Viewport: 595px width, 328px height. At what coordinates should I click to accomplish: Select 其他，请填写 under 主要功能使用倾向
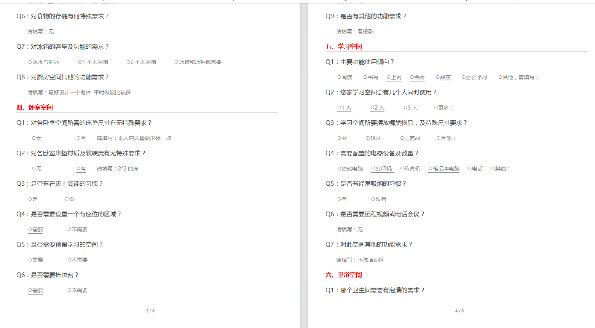click(518, 77)
